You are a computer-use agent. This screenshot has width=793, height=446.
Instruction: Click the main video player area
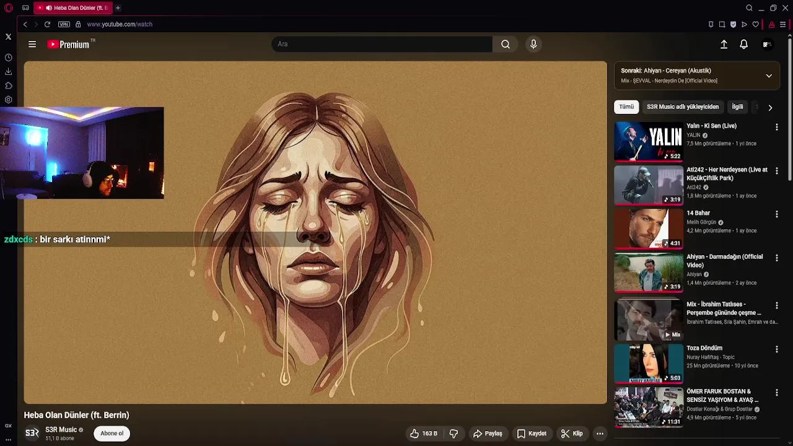[x=315, y=232]
